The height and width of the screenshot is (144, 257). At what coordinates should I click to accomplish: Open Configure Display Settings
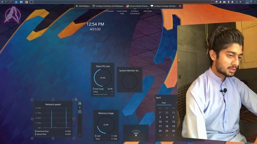[x=164, y=6]
